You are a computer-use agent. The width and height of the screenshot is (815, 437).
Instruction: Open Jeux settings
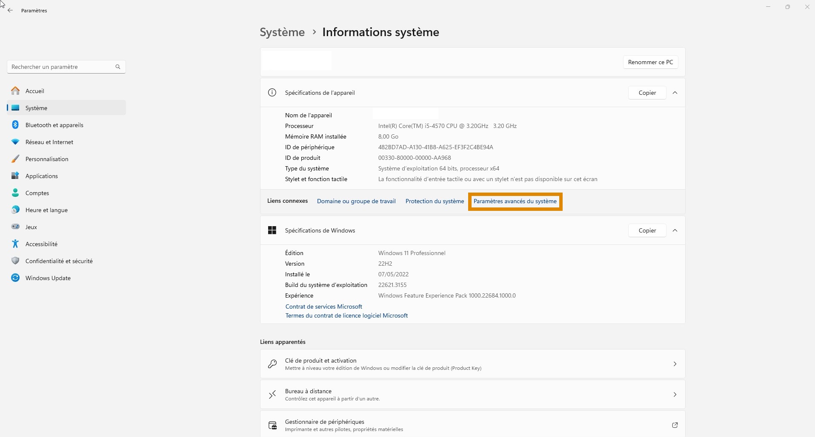30,227
